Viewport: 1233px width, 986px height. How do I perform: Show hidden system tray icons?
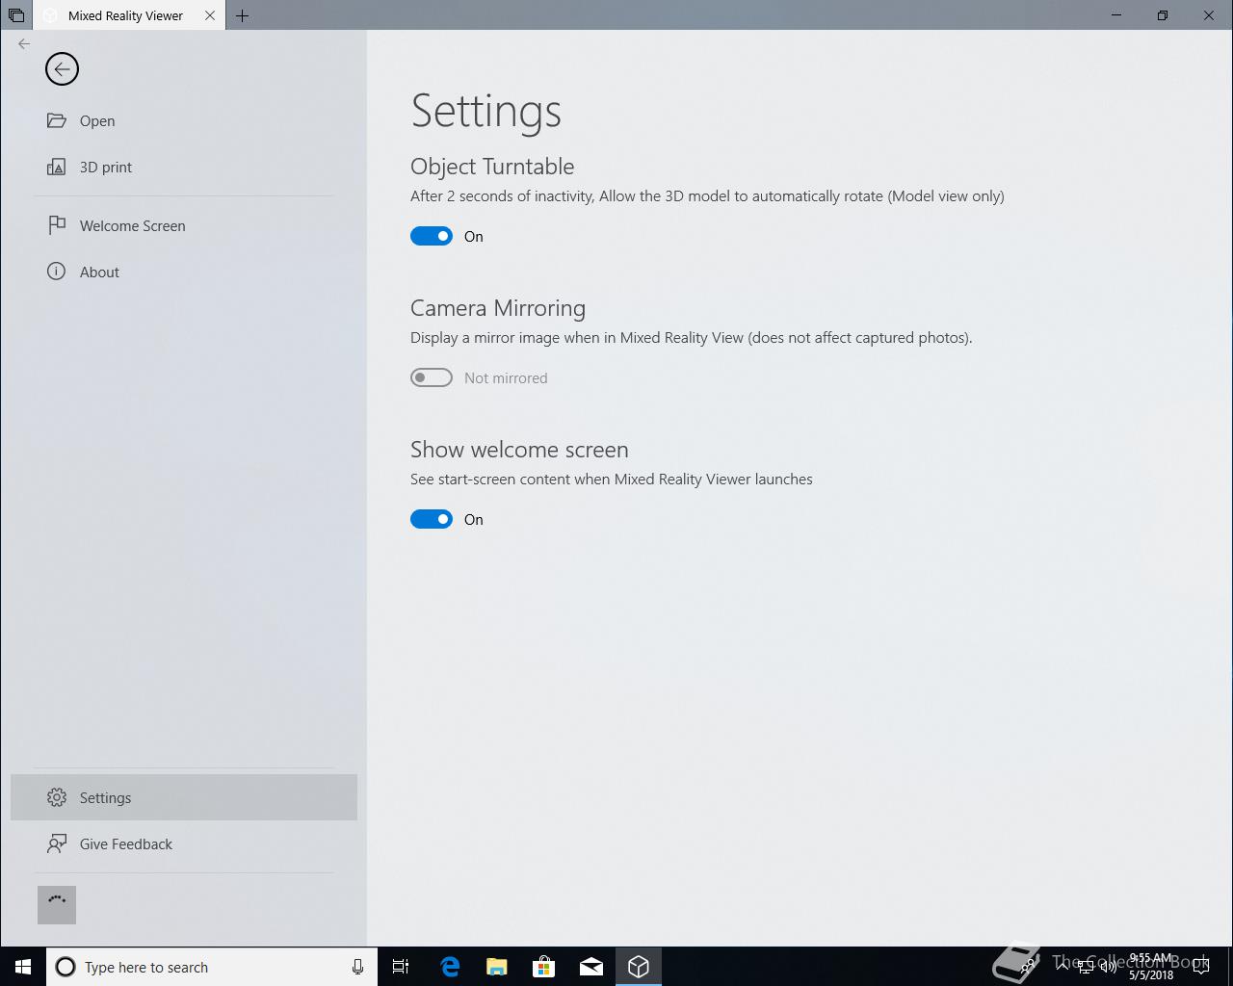(x=1063, y=967)
